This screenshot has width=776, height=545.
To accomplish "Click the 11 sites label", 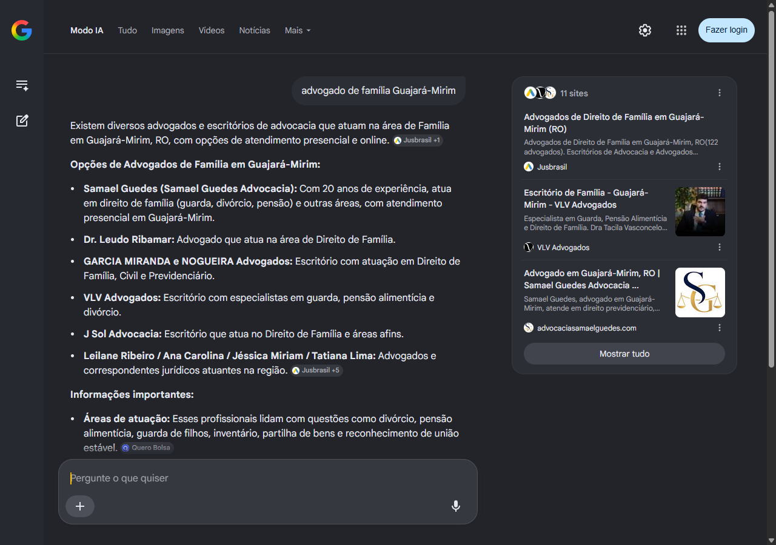I will click(x=574, y=93).
